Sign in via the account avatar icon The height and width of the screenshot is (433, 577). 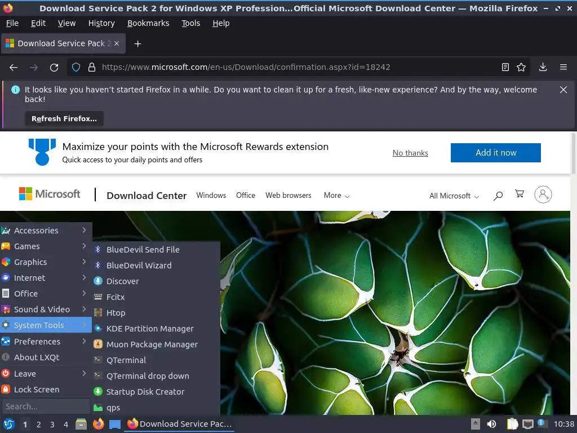click(543, 195)
